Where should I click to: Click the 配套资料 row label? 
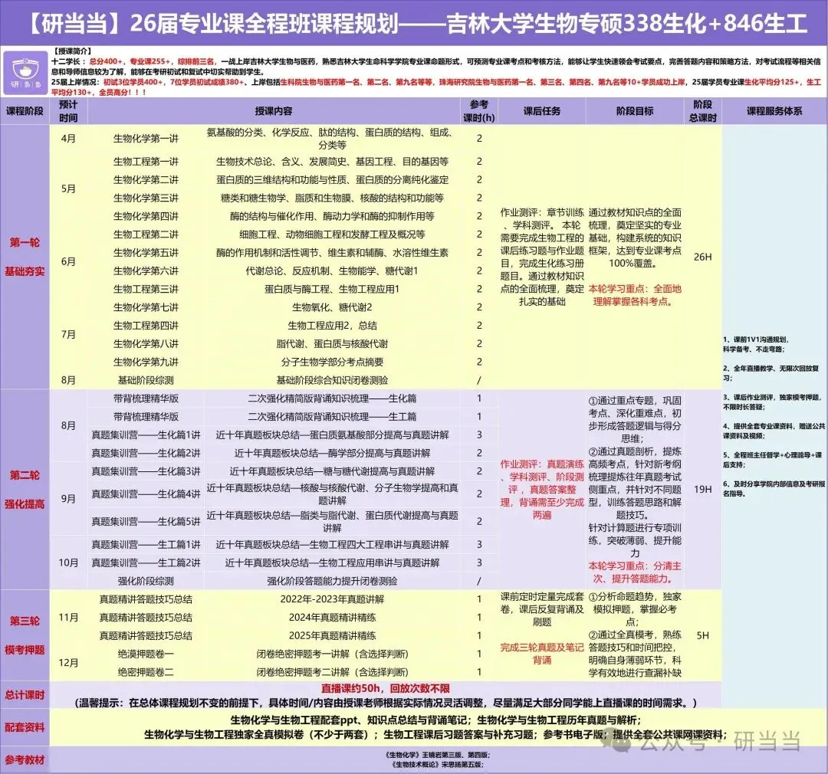25,727
